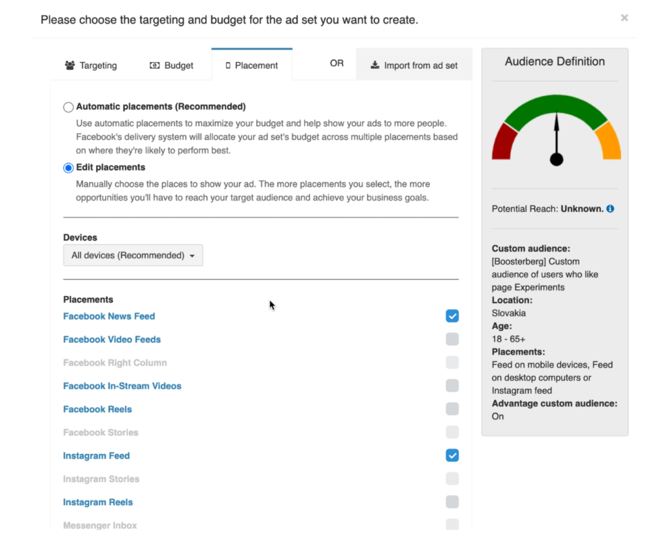The image size is (669, 537).
Task: Check the Facebook In-Stream Videos checkbox
Action: pos(452,385)
